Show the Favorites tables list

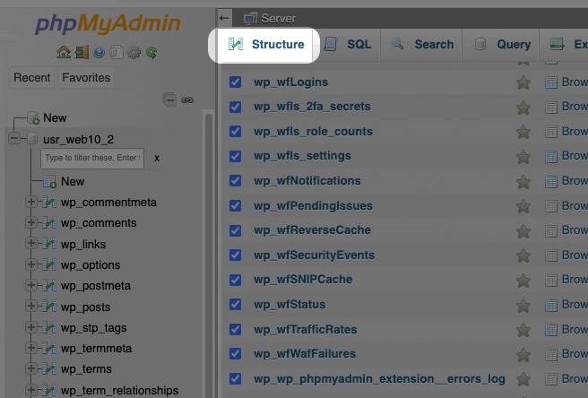86,78
